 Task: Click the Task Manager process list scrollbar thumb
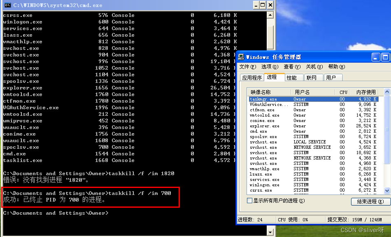387,129
